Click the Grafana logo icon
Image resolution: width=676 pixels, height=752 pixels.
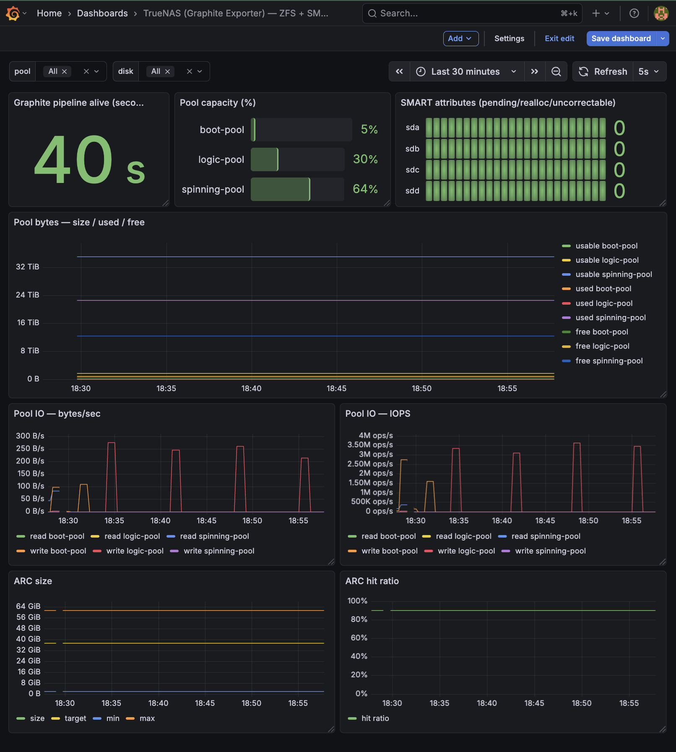(13, 13)
